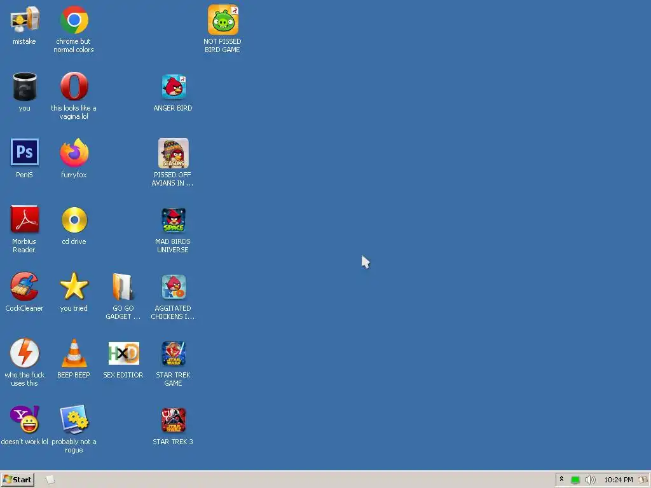The height and width of the screenshot is (488, 651).
Task: Select the ANGER BIRD shortcut
Action: click(x=174, y=86)
